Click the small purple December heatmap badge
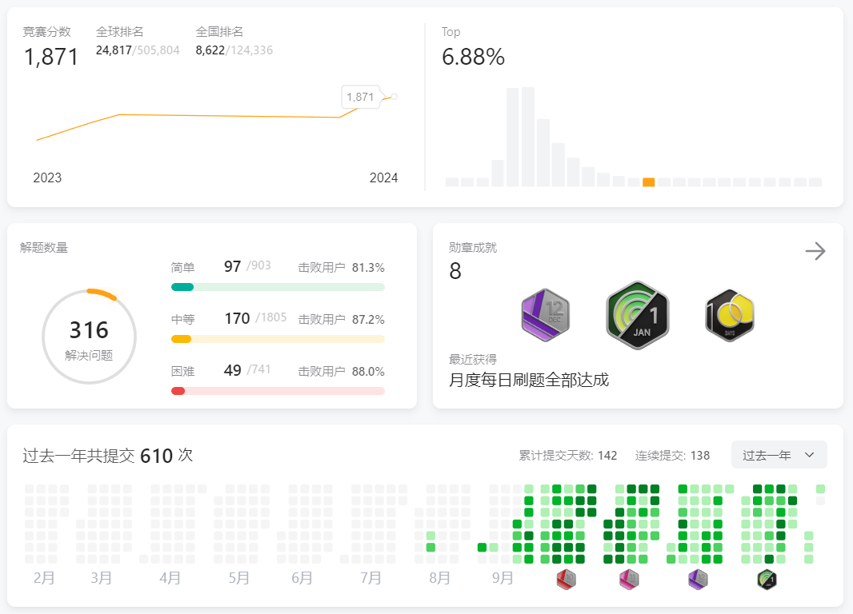This screenshot has width=853, height=614. point(698,580)
